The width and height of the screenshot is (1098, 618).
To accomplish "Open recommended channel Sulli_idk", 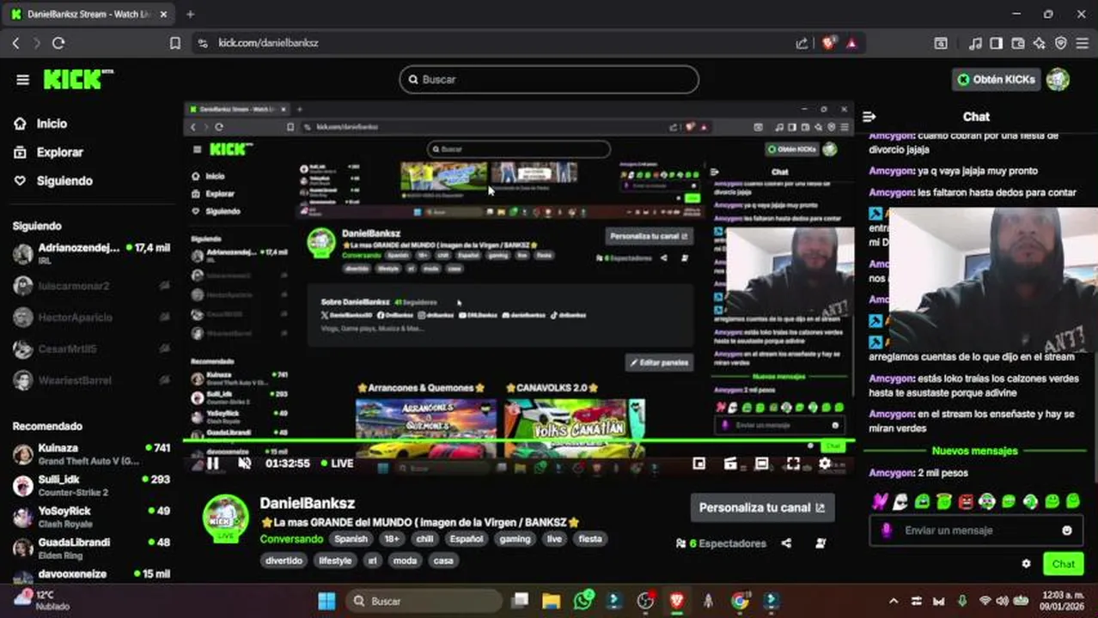I will click(91, 485).
